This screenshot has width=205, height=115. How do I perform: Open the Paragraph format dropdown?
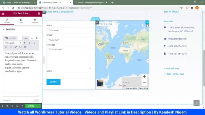pyautogui.click(x=13, y=43)
